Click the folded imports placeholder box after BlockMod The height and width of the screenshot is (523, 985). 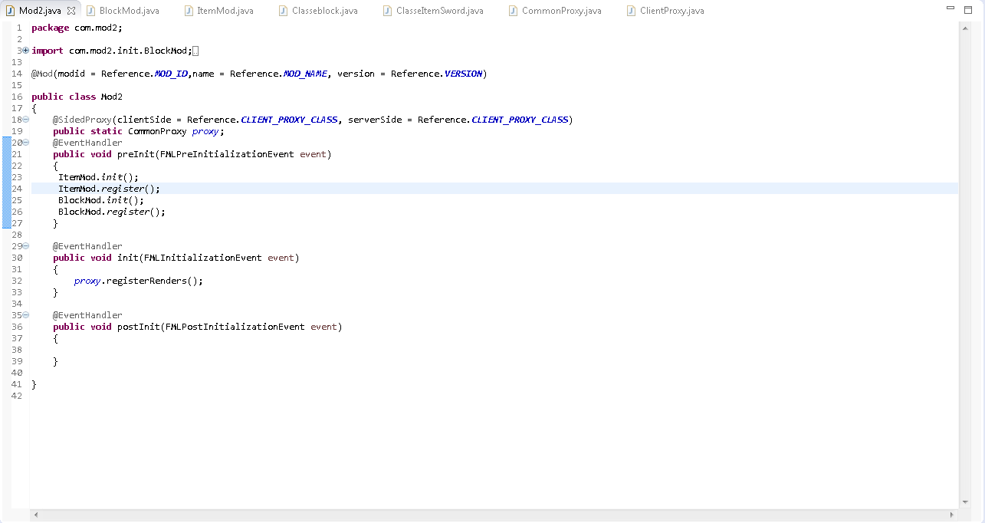coord(195,51)
